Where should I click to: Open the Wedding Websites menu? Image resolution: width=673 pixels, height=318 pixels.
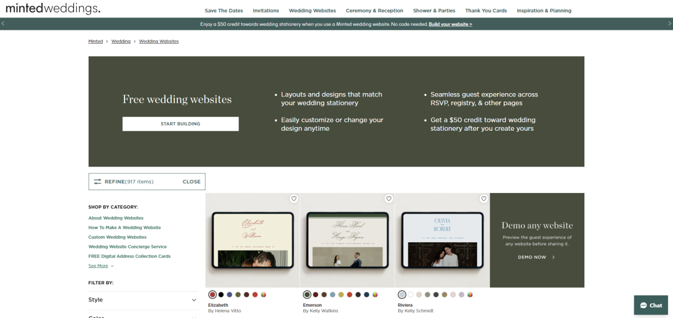click(312, 11)
